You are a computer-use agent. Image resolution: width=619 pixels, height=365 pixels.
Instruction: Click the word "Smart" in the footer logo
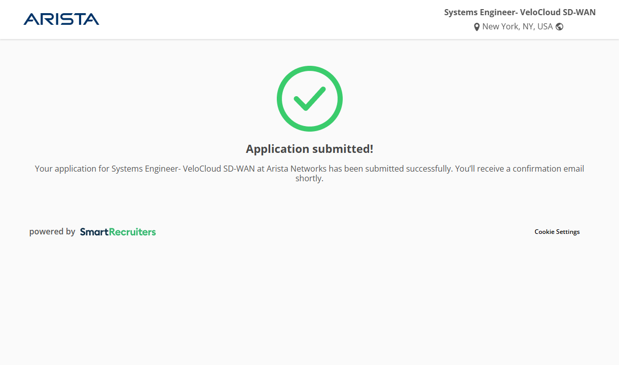tap(94, 232)
